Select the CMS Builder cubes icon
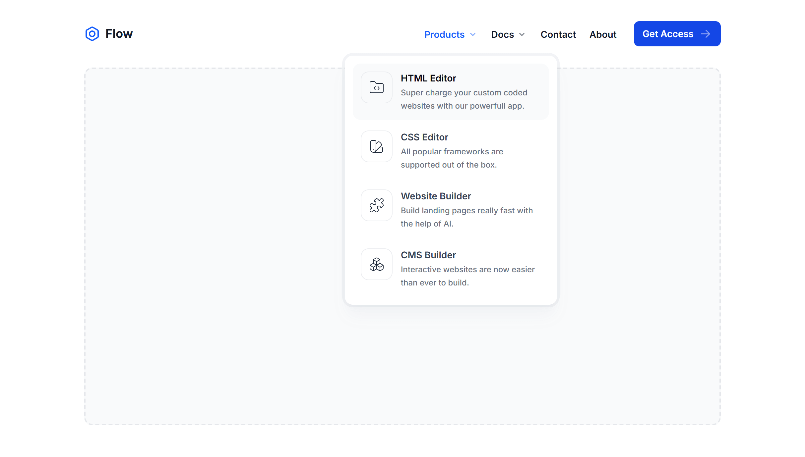 click(x=376, y=264)
